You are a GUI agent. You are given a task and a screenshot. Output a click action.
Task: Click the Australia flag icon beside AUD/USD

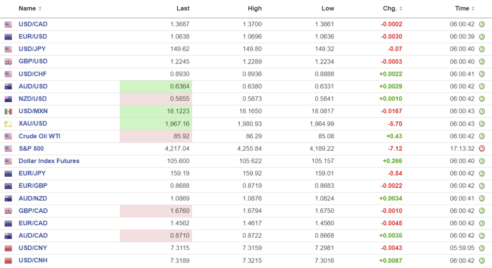pos(8,87)
